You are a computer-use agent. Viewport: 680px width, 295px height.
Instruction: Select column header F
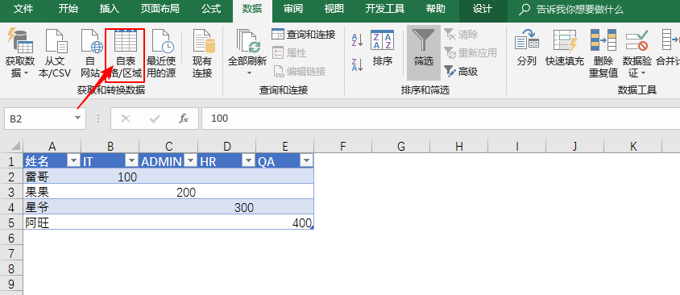coord(343,146)
